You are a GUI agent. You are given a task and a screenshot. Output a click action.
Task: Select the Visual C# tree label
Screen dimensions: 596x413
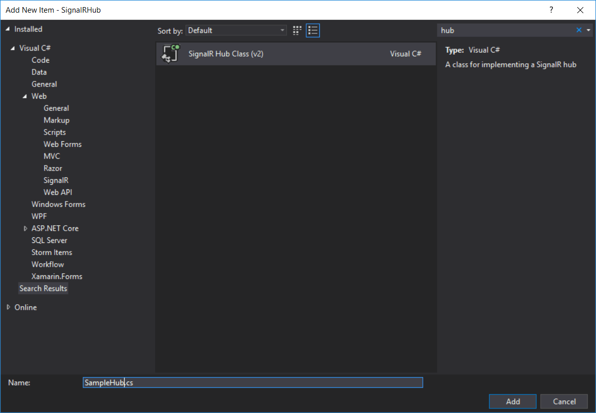tap(35, 48)
